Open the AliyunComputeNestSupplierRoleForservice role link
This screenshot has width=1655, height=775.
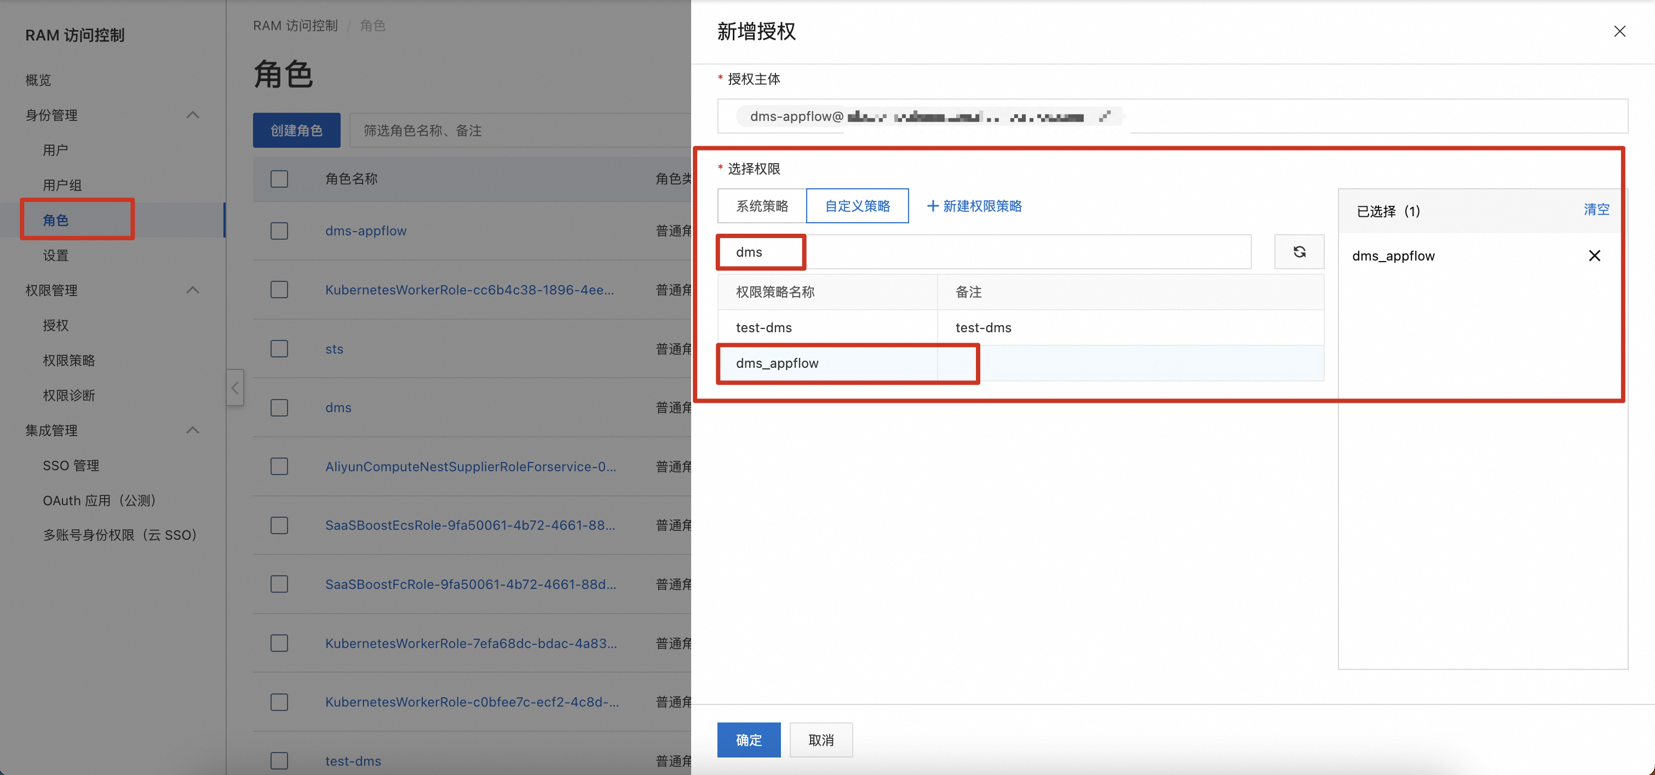[x=470, y=466]
